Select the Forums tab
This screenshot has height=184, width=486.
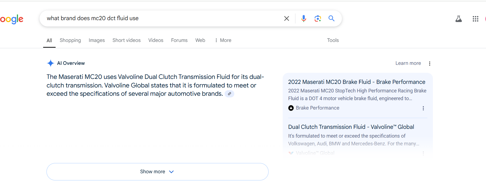tap(179, 40)
